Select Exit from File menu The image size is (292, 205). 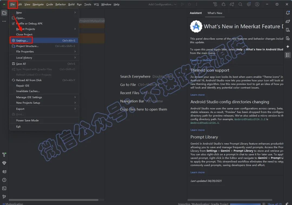(x=44, y=126)
